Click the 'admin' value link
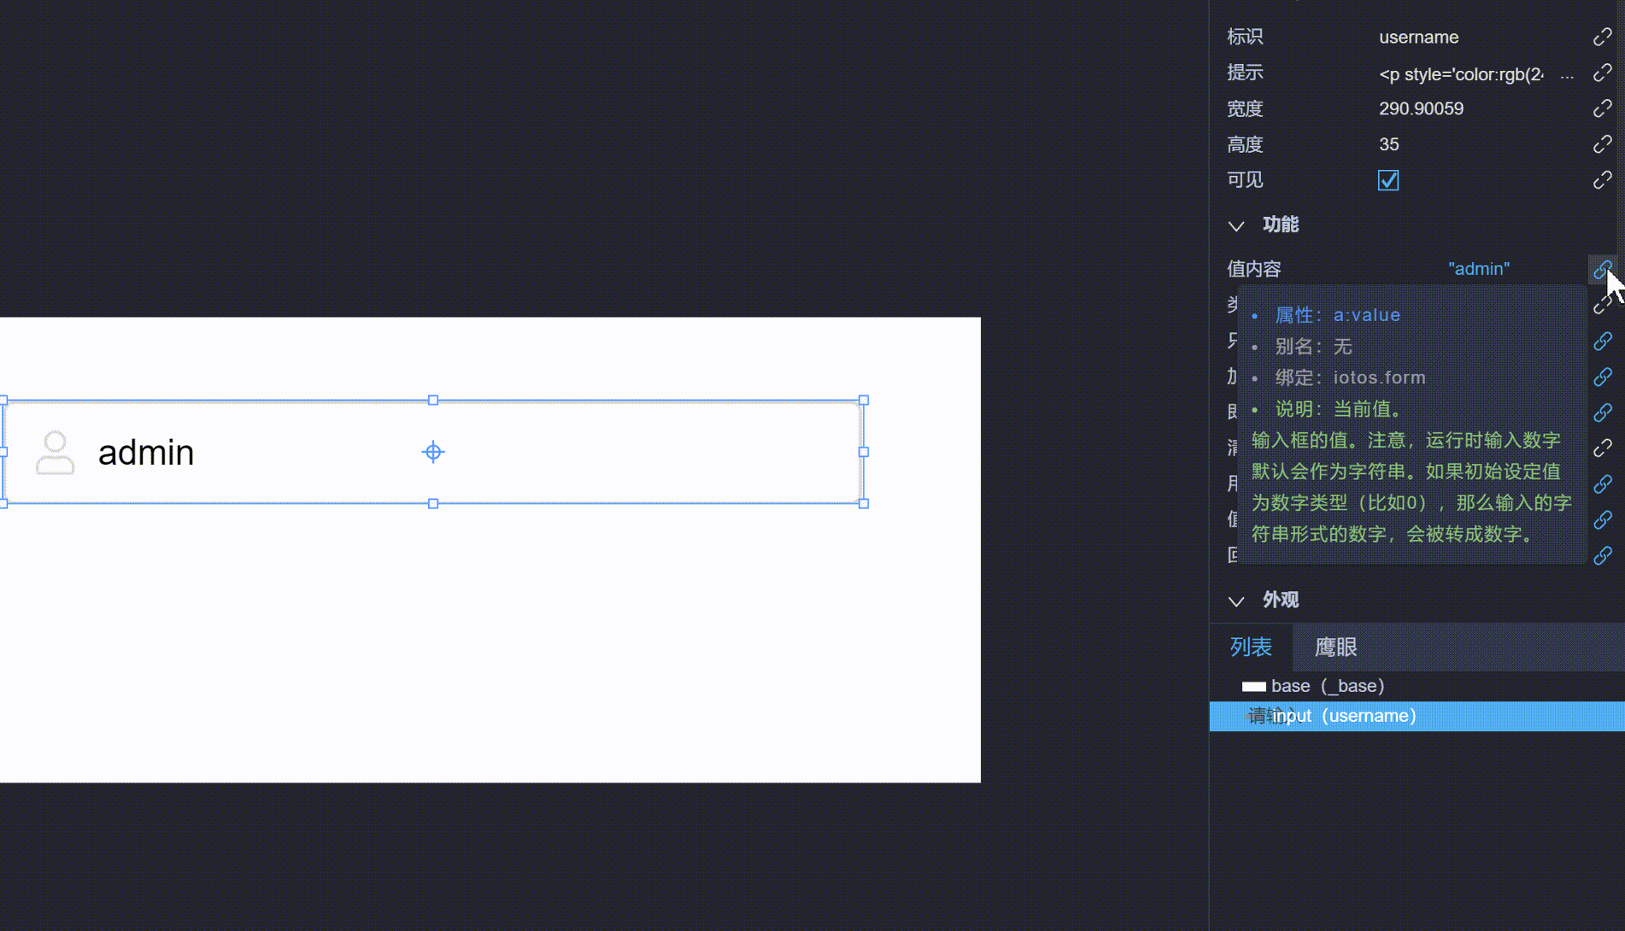Image resolution: width=1625 pixels, height=931 pixels. pos(1479,269)
